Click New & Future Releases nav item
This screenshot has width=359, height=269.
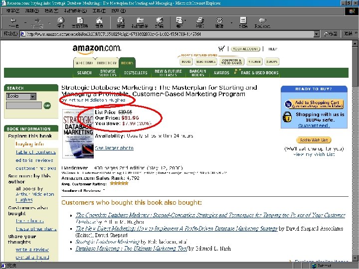pyautogui.click(x=168, y=73)
